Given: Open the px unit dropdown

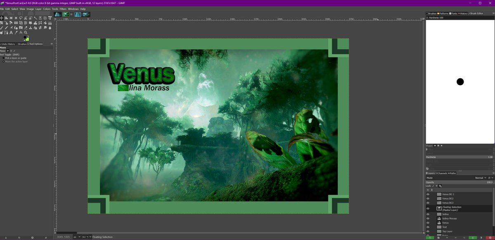Looking at the screenshot, I should click(x=77, y=237).
